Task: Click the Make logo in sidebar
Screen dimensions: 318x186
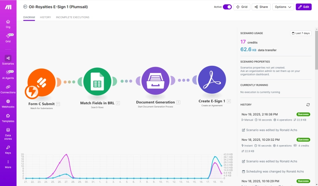Action: [x=8, y=7]
